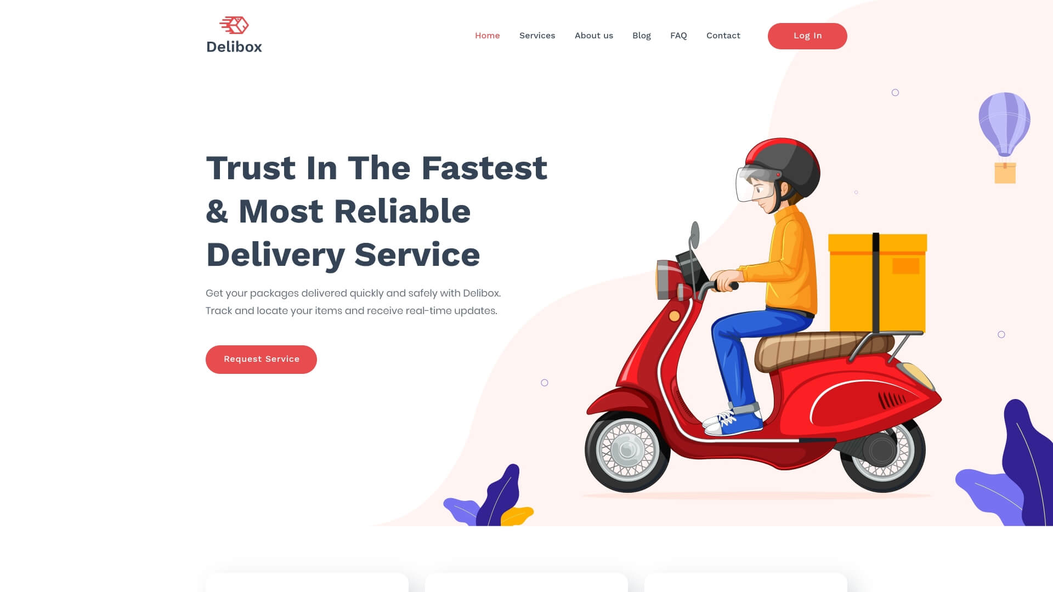Select the Services navigation menu item
1053x592 pixels.
point(536,36)
